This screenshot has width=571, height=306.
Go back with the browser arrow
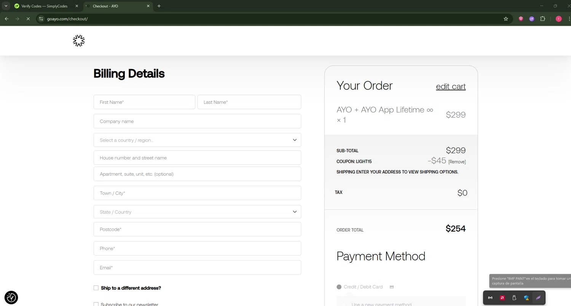[6, 19]
